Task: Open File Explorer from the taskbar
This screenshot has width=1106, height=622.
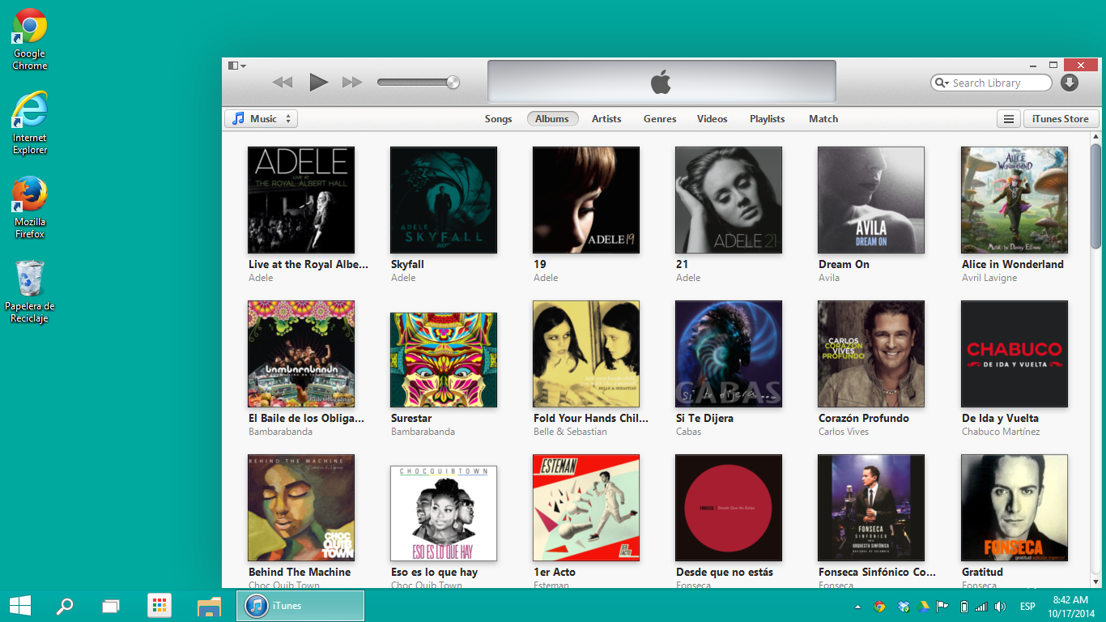Action: click(209, 606)
